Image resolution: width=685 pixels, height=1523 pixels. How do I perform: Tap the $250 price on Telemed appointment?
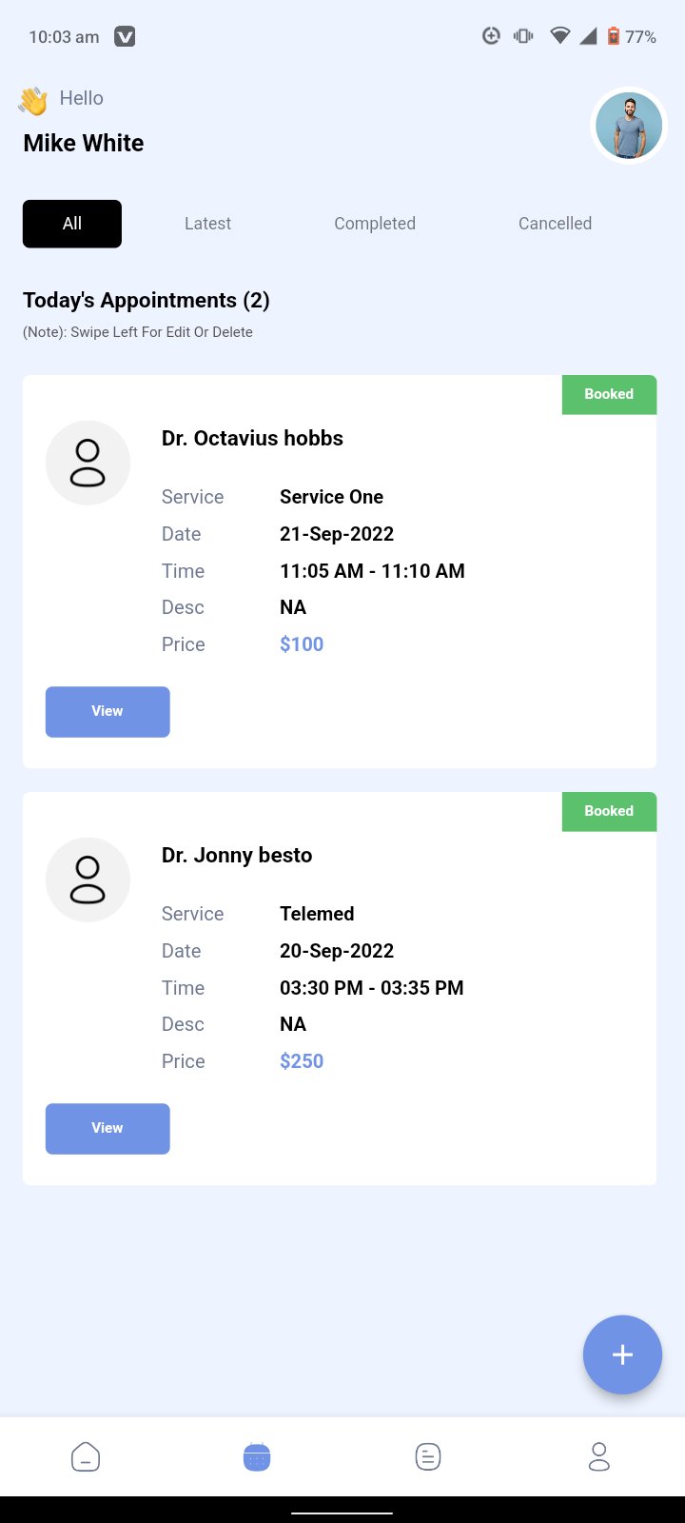(x=302, y=1061)
